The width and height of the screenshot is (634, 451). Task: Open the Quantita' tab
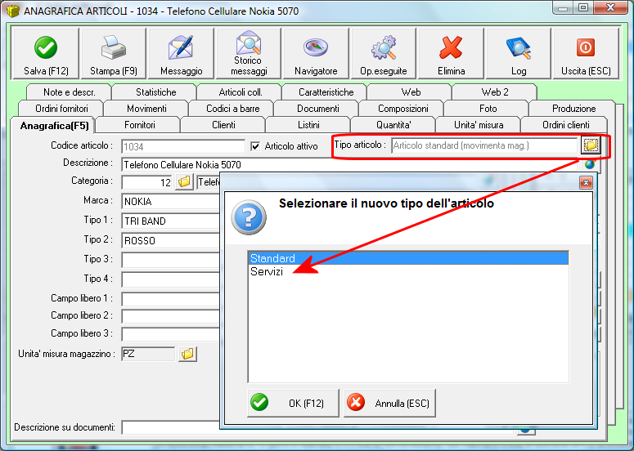[393, 125]
